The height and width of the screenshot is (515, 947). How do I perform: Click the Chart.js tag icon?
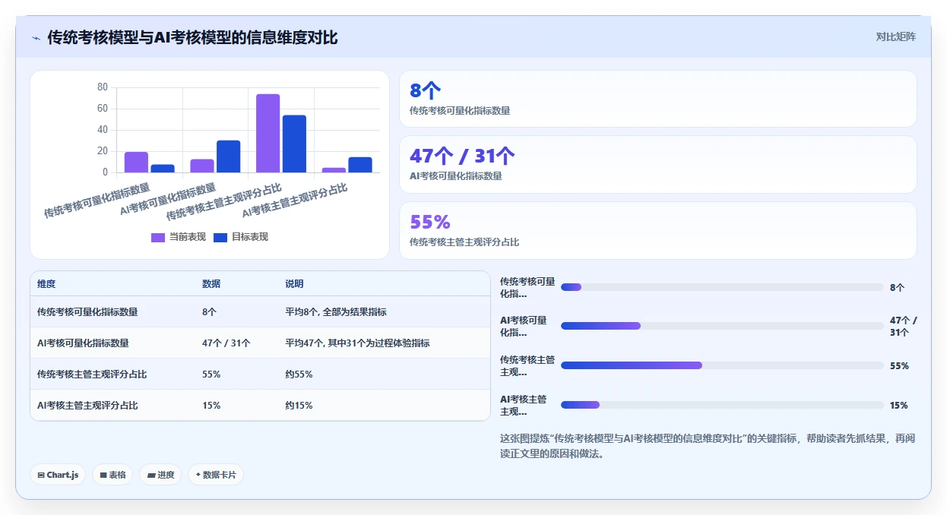click(41, 475)
